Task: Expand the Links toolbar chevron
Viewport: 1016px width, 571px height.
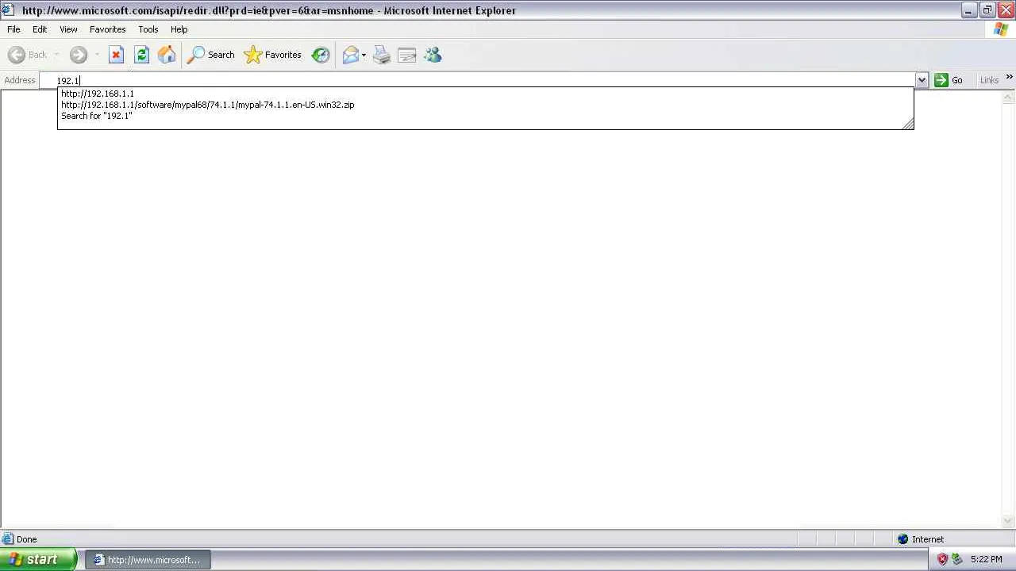Action: tap(1009, 77)
